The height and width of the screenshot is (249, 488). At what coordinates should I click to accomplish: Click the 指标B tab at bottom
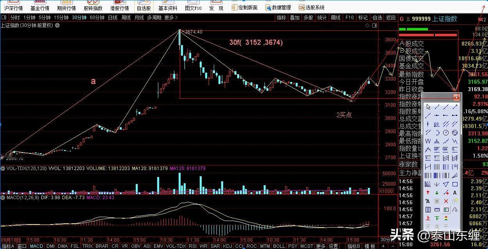tap(354, 246)
